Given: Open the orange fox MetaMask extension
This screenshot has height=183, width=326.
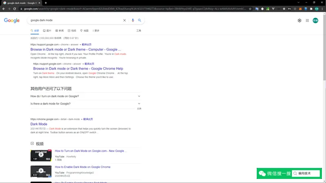Looking at the screenshot, I should click(300, 9).
